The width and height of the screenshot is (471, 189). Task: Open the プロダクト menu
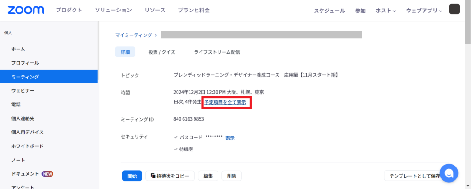[x=69, y=10]
